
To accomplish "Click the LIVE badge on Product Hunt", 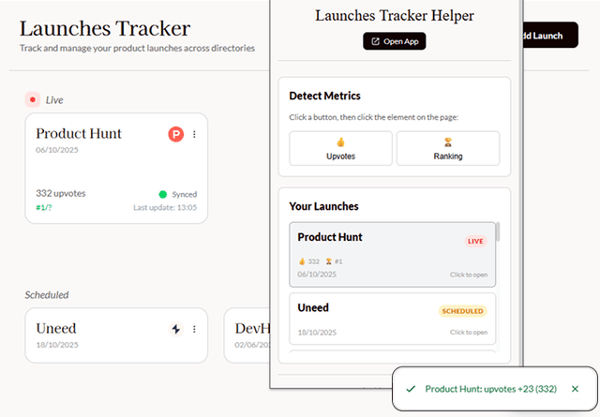I will coord(475,242).
